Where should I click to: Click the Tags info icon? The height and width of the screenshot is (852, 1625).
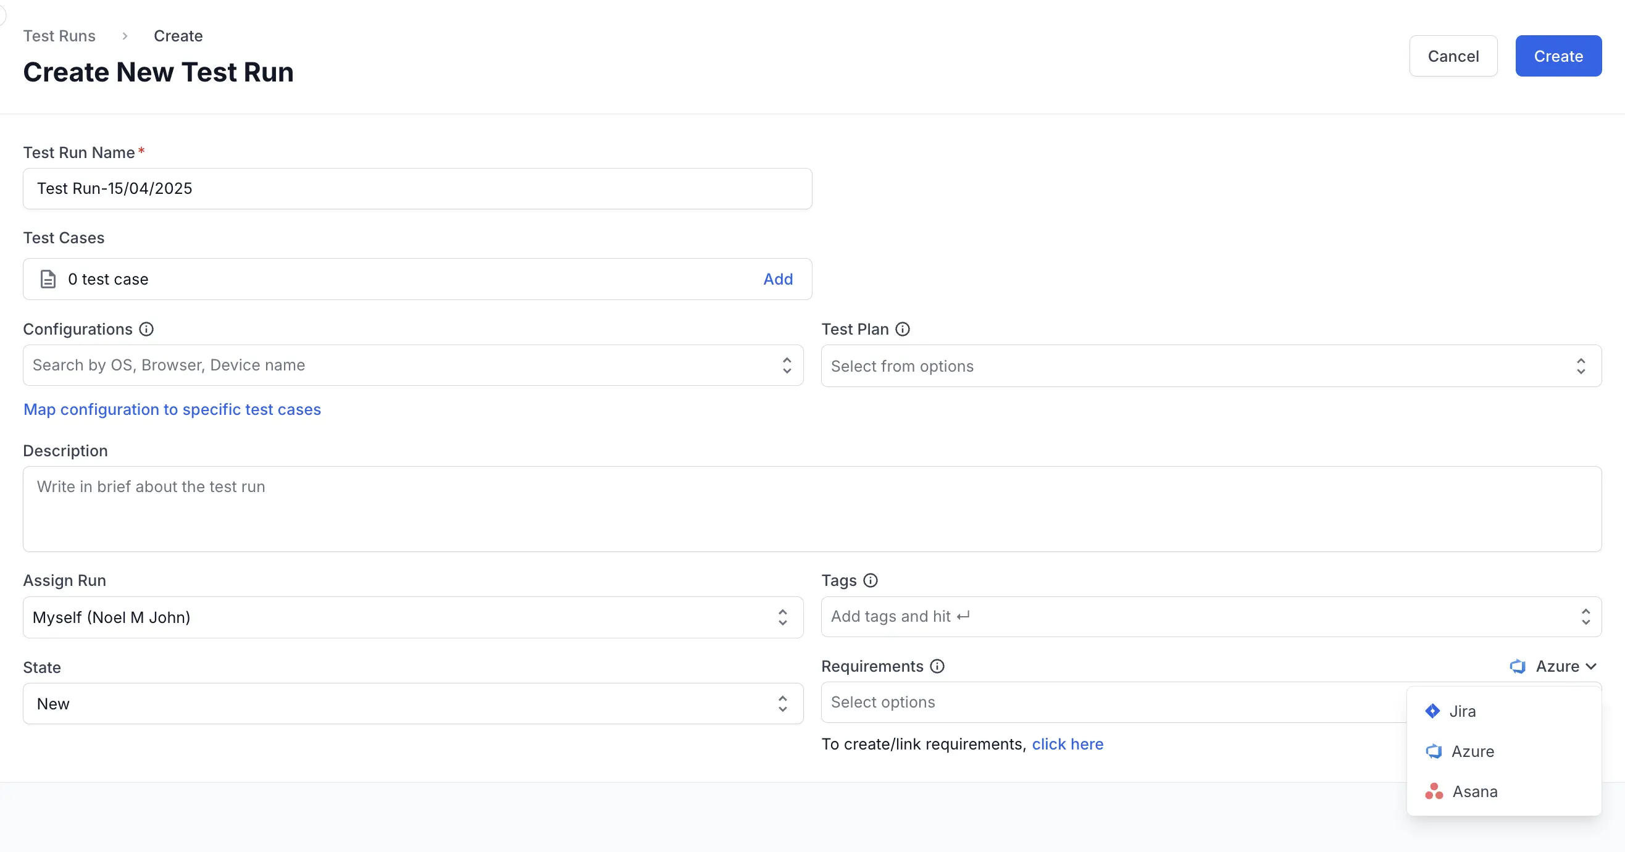pos(871,580)
